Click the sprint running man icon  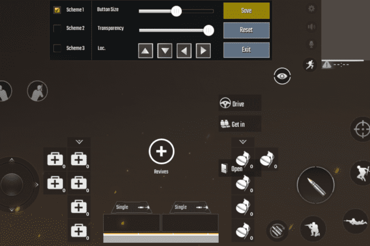point(309,64)
